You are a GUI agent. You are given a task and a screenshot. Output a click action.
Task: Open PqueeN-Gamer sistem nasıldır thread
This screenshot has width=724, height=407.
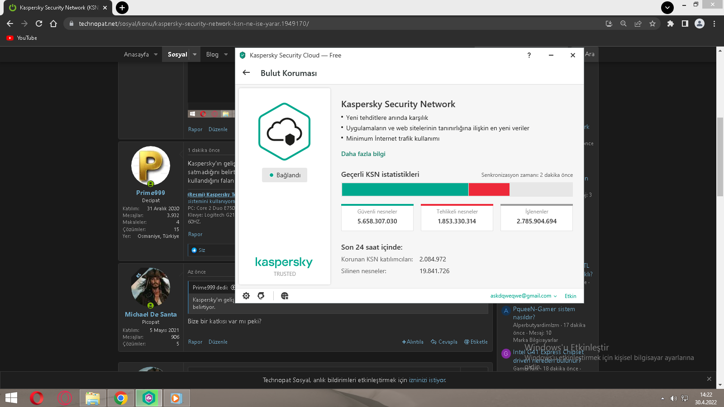click(x=544, y=313)
